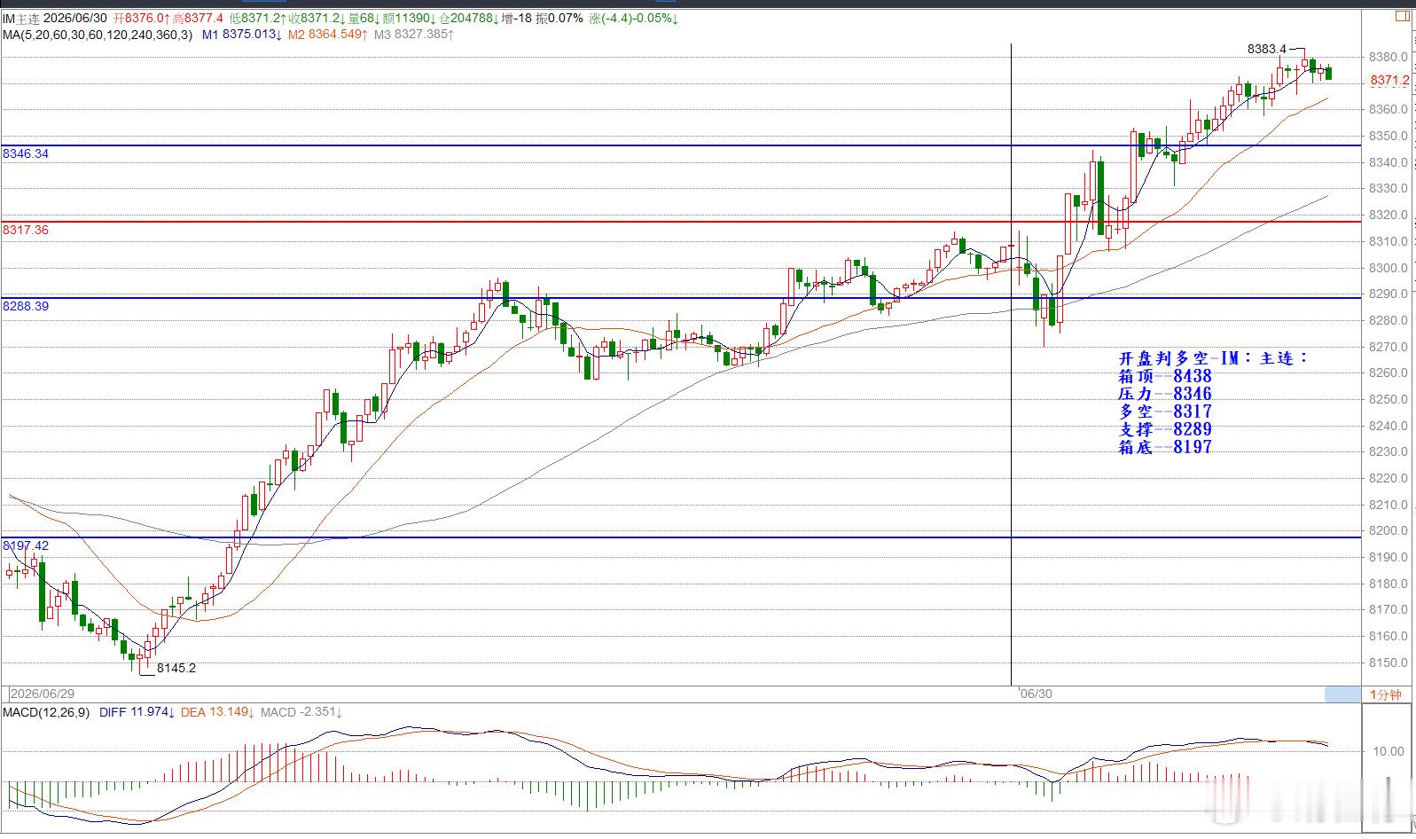Image resolution: width=1416 pixels, height=839 pixels.
Task: Click the 2026/06/29 date label on axis
Action: click(x=42, y=694)
